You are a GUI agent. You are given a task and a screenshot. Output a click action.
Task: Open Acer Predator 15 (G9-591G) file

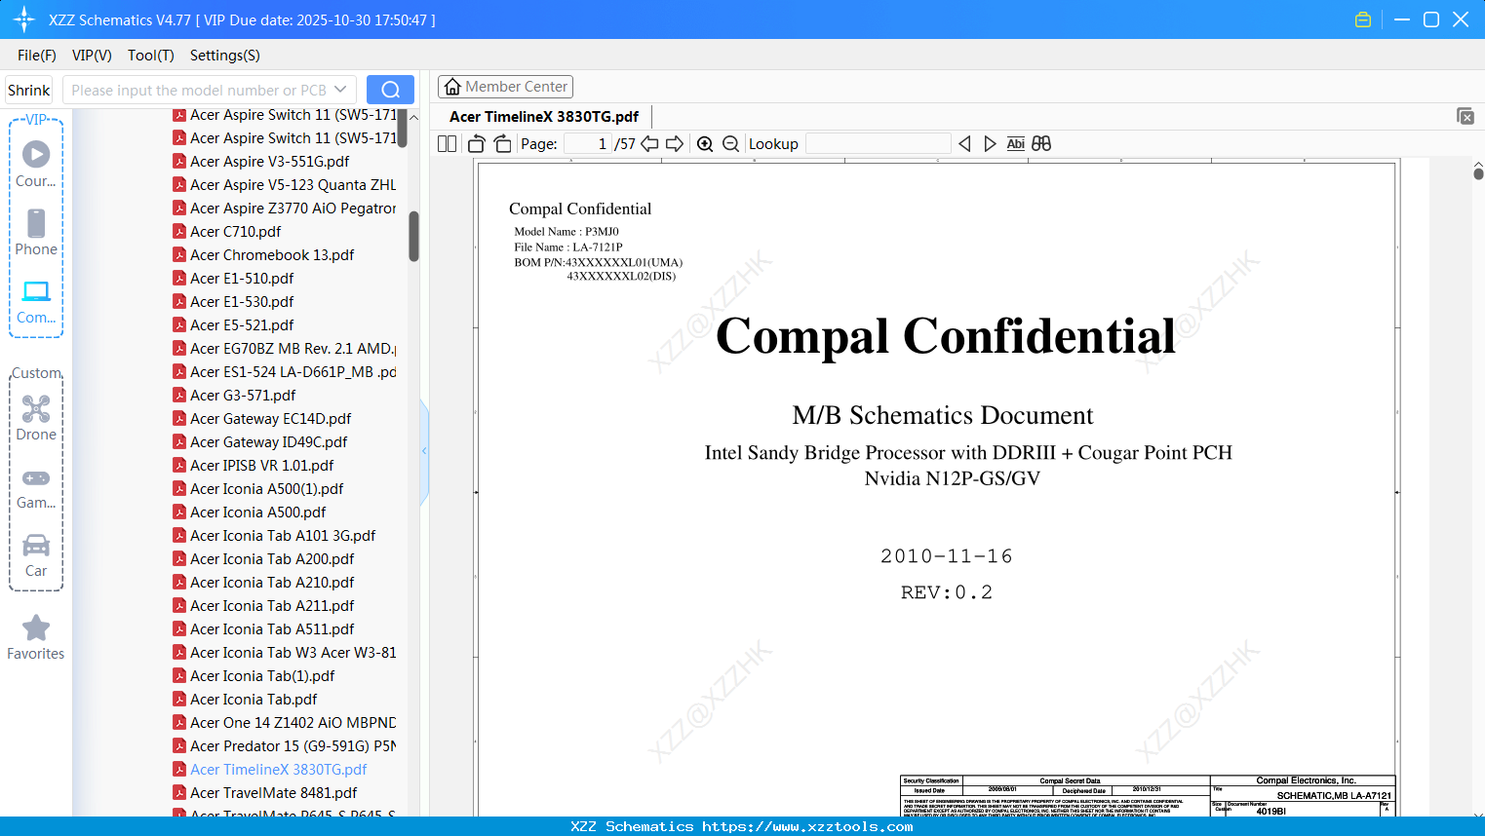293,746
